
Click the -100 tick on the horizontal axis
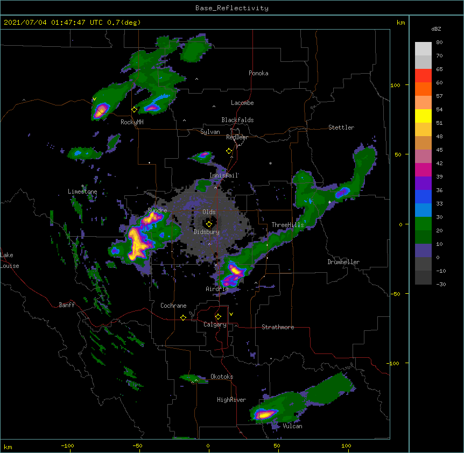click(67, 445)
